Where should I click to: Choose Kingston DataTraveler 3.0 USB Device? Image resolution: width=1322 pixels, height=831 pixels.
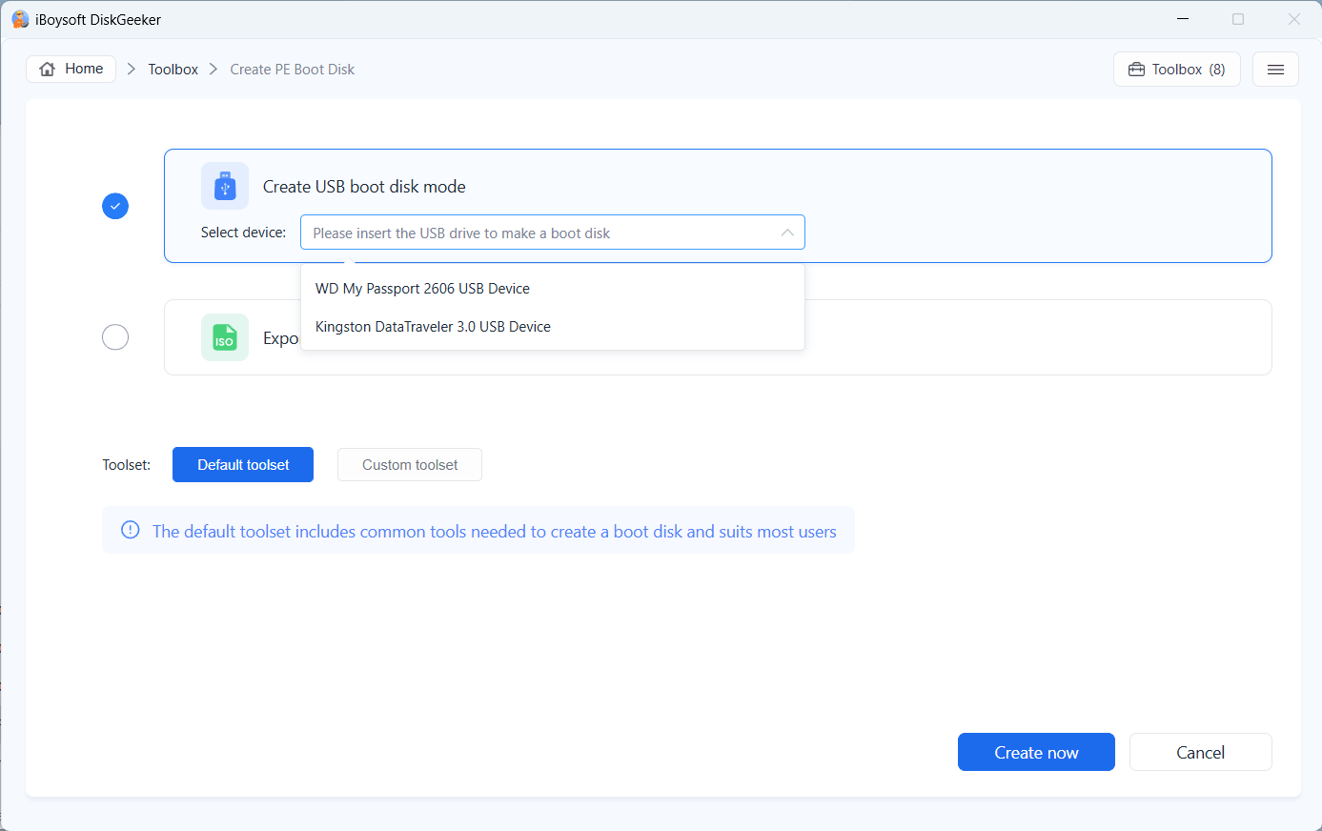tap(553, 327)
